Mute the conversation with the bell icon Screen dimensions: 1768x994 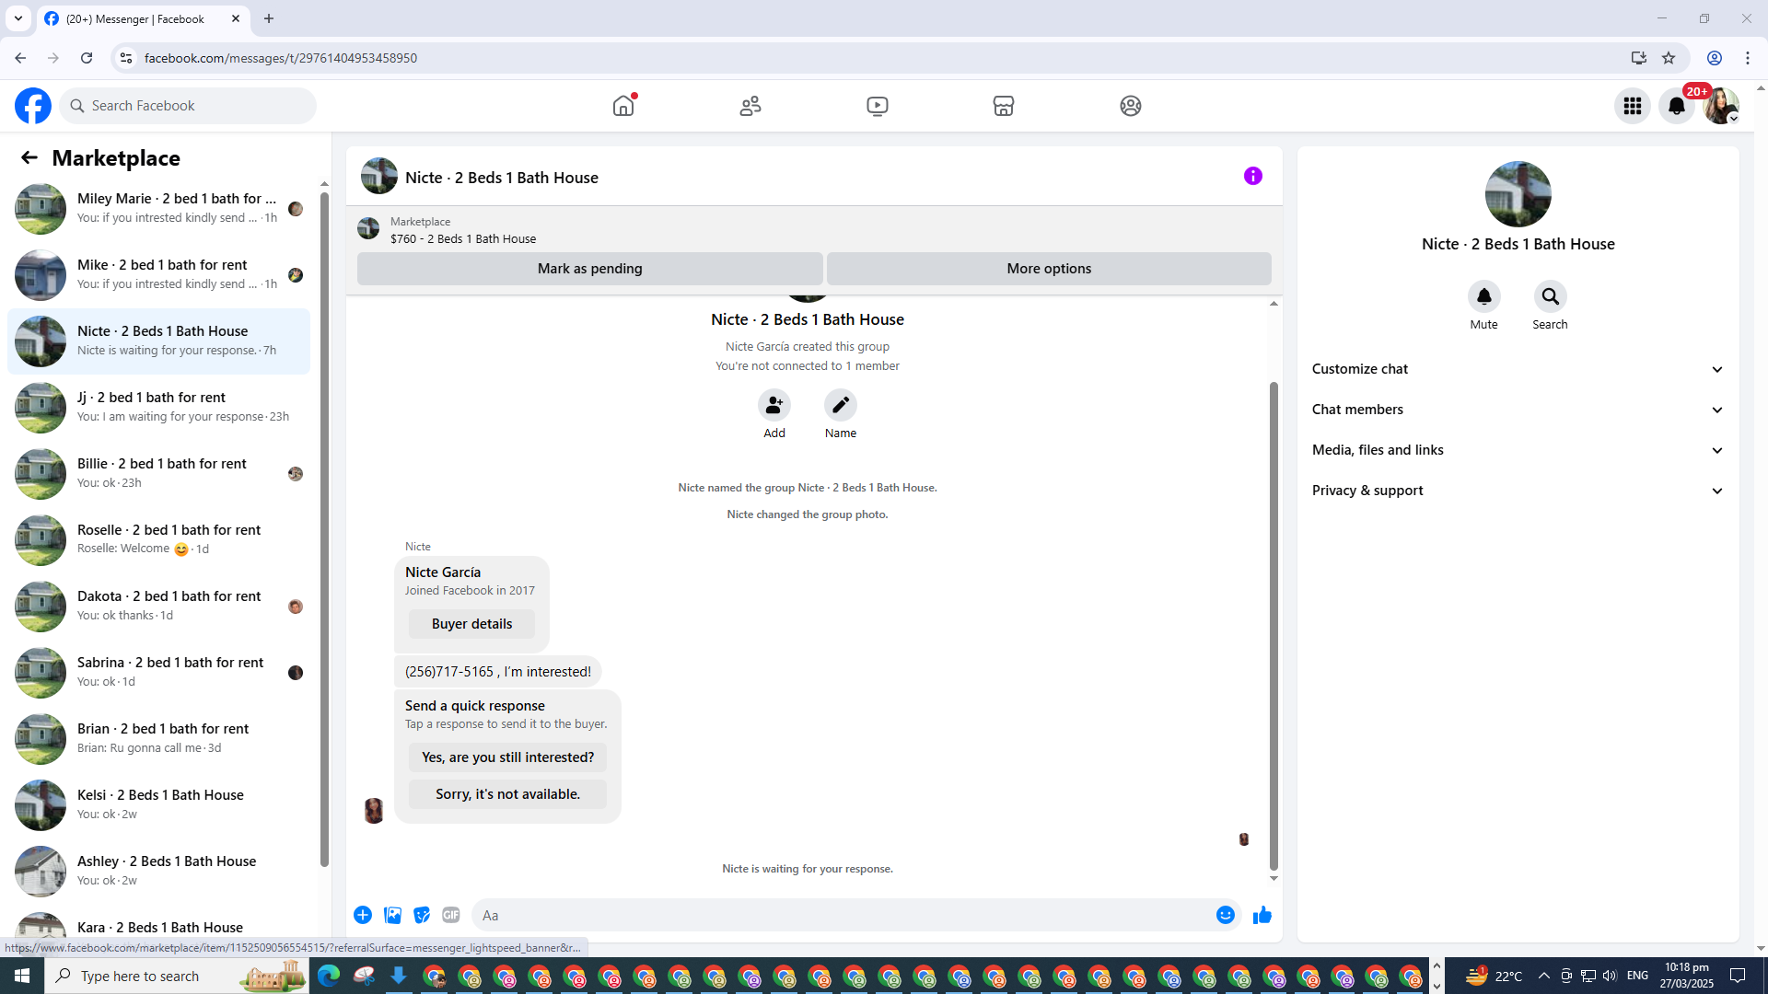point(1484,296)
